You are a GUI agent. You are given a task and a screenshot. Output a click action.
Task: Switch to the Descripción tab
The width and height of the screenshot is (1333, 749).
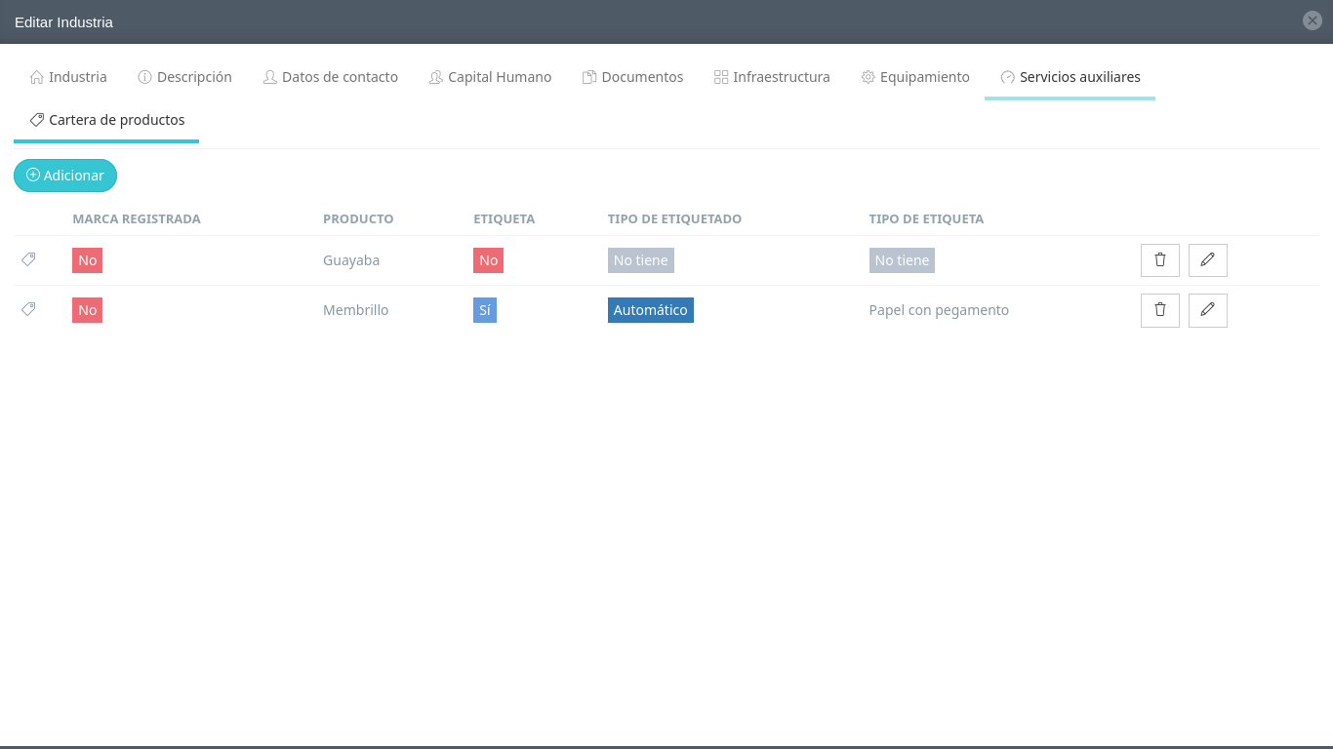184,77
